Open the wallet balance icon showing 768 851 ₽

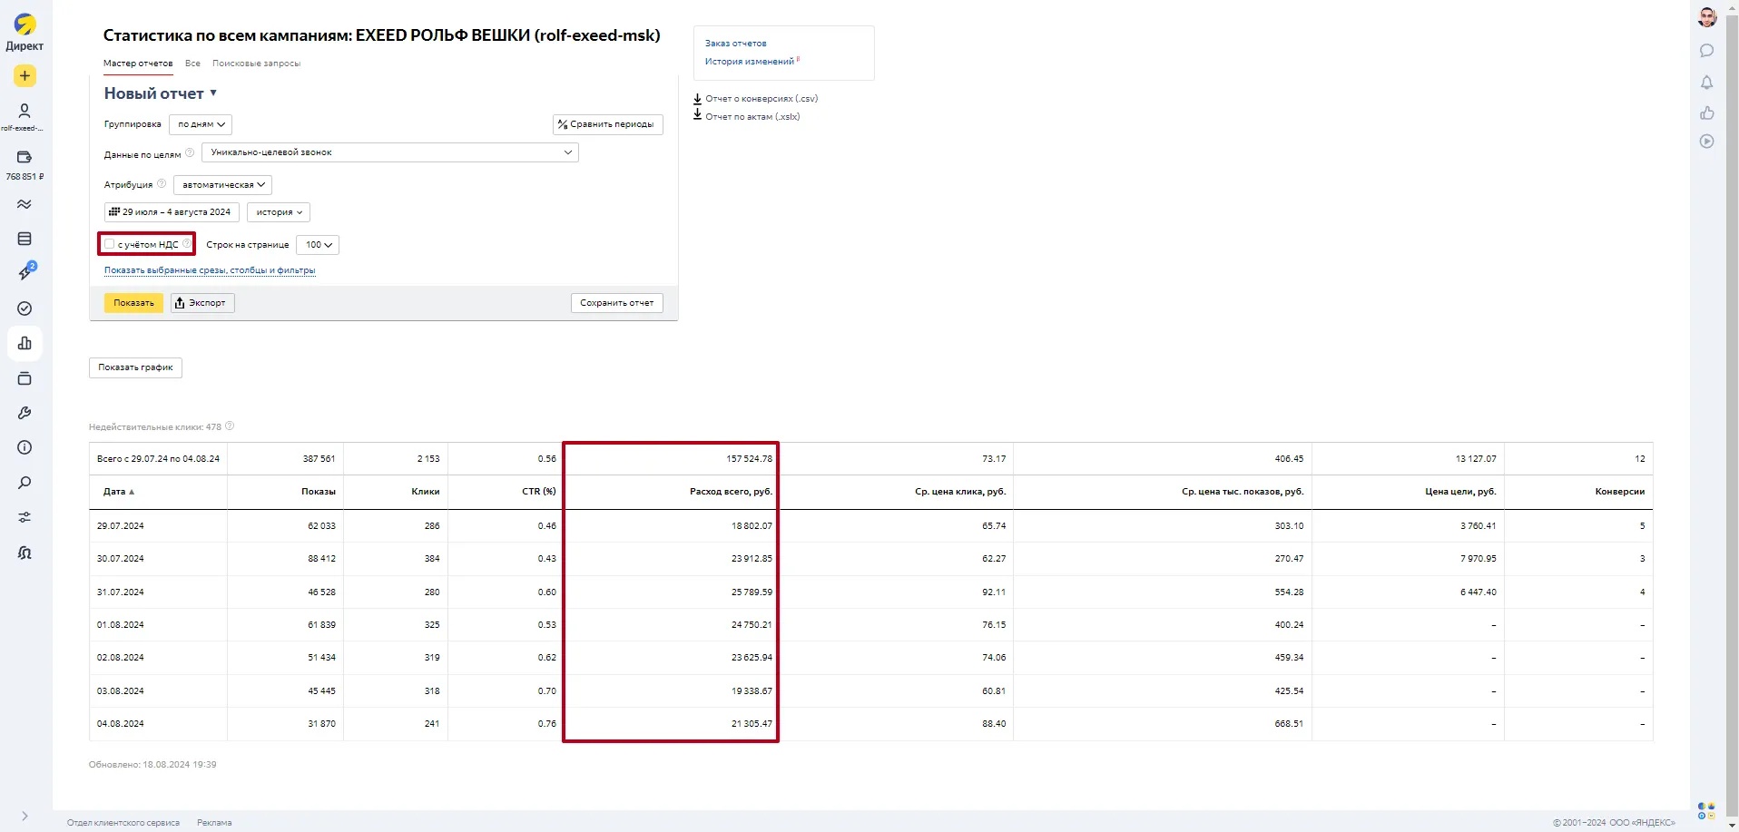(x=25, y=158)
